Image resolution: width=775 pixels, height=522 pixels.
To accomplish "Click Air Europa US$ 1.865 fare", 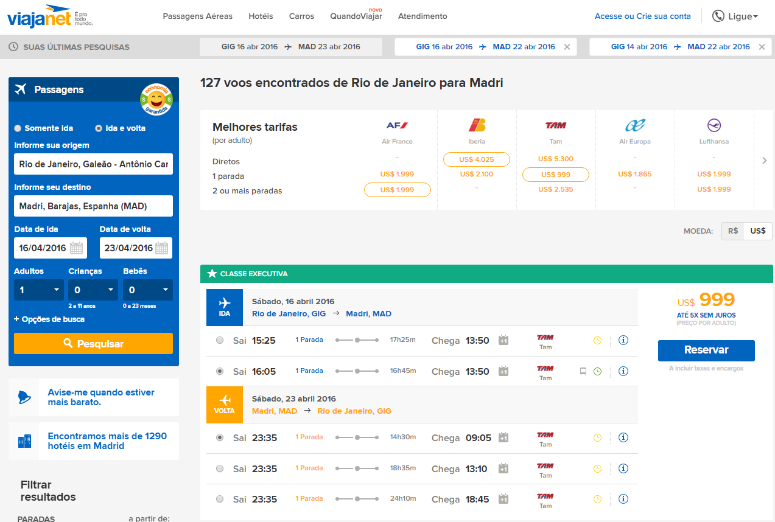I will tap(635, 174).
